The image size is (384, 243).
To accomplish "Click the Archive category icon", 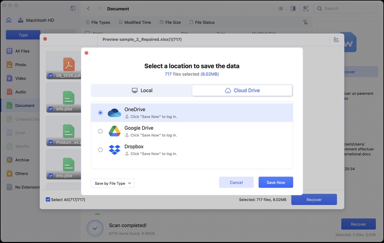I will (x=9, y=160).
